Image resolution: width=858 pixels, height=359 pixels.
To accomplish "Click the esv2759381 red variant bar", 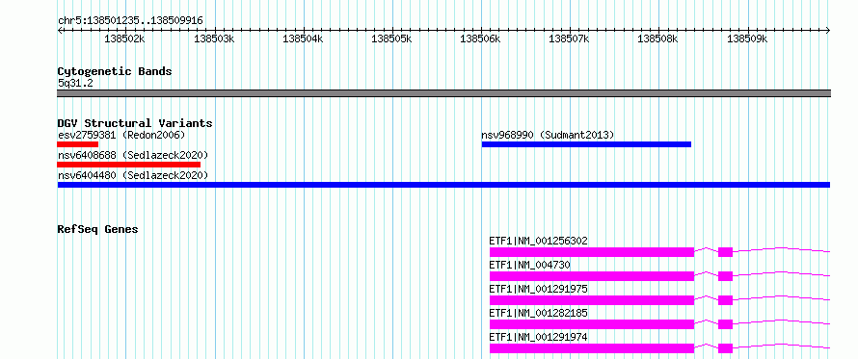I will click(x=78, y=144).
